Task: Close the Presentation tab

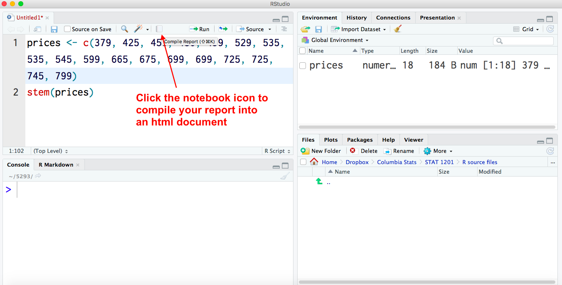Action: pos(459,18)
